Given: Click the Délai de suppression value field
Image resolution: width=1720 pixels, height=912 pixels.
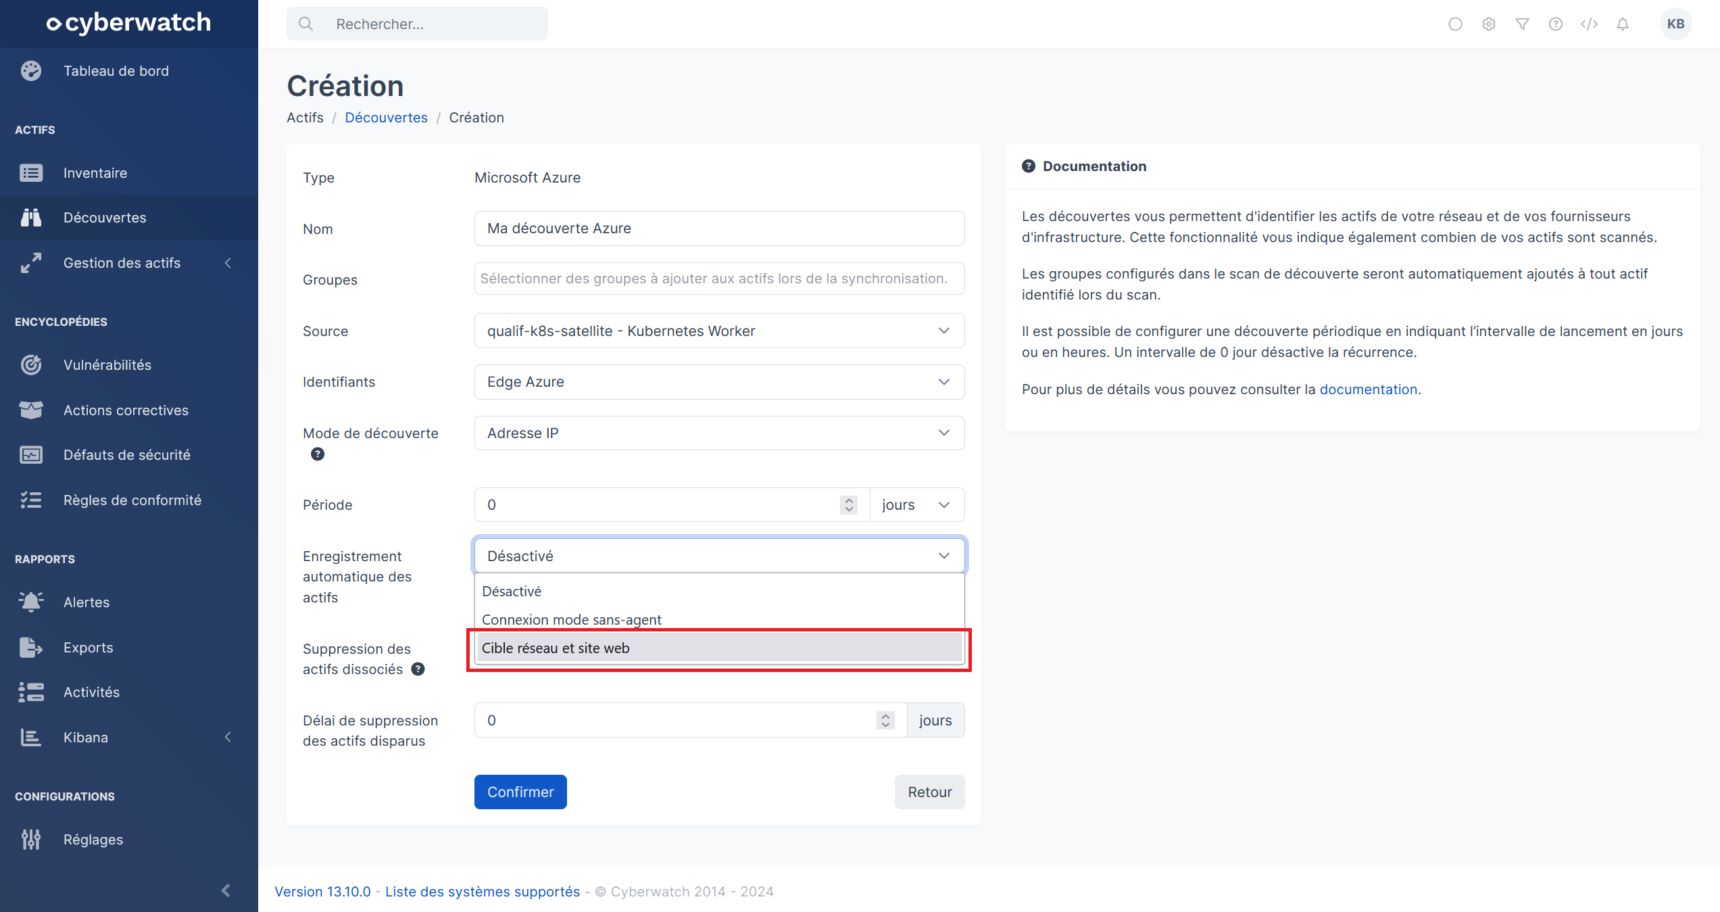Looking at the screenshot, I should [690, 721].
